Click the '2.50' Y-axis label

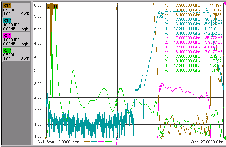click(38, 97)
